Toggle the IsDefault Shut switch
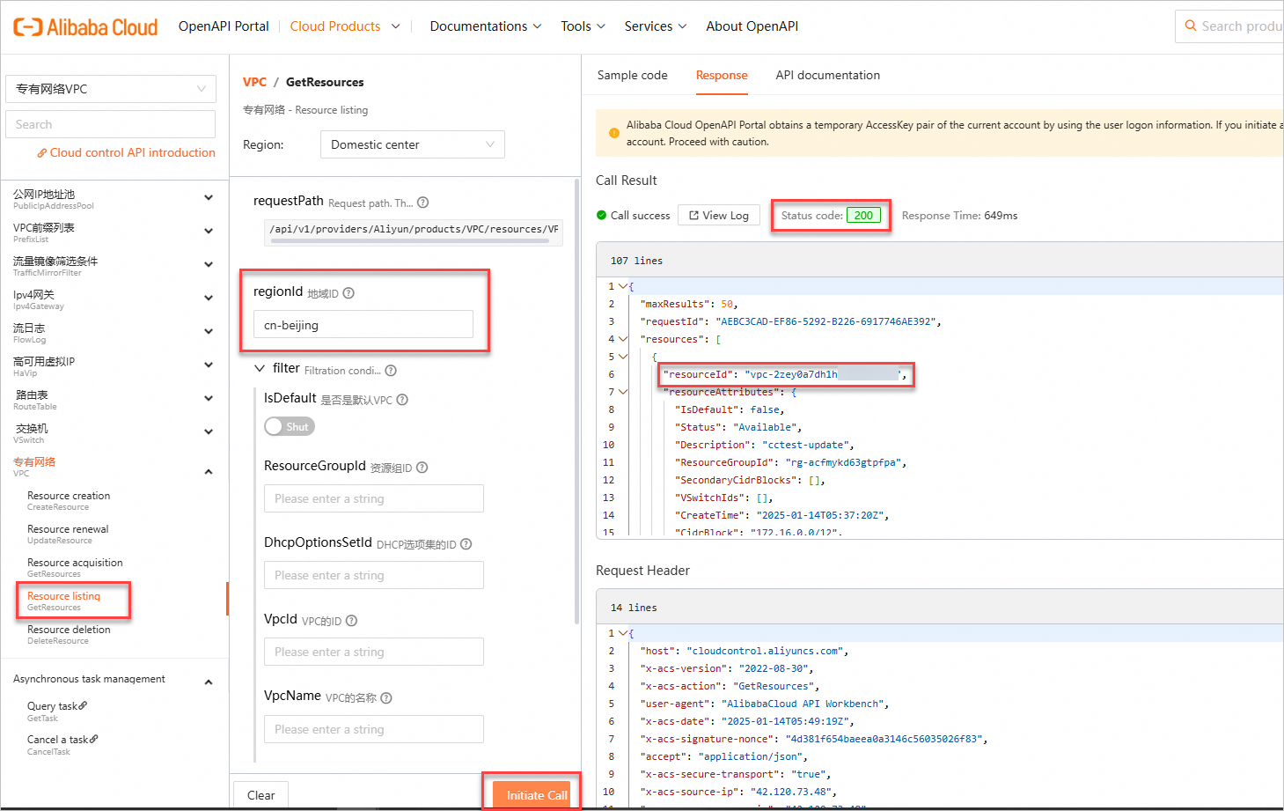 coord(289,426)
